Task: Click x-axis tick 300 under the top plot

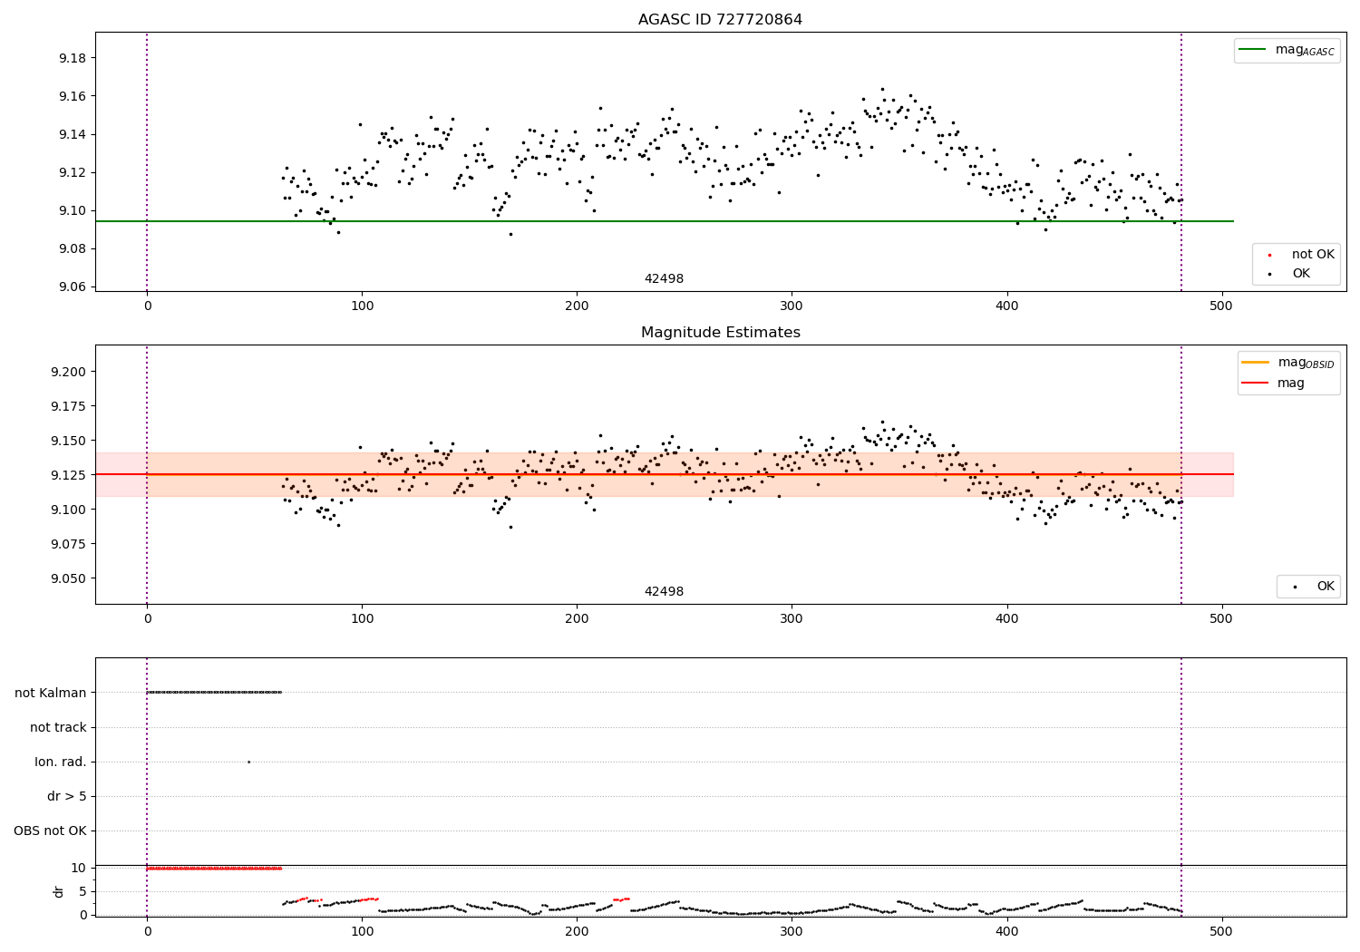Action: click(x=792, y=306)
